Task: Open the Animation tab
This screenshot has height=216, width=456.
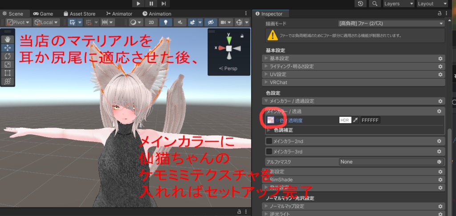Action: [157, 14]
